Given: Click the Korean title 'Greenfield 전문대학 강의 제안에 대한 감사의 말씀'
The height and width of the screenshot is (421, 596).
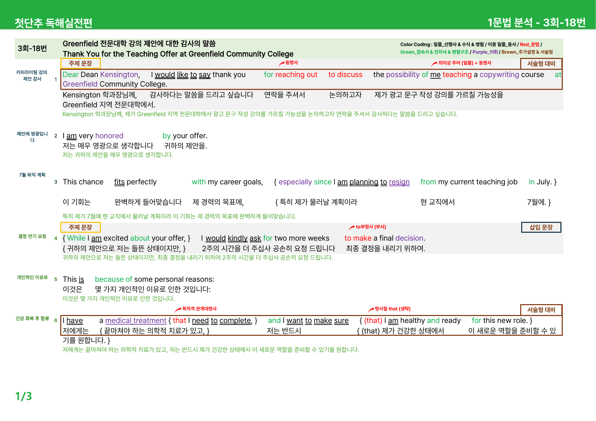Looking at the screenshot, I should (139, 43).
